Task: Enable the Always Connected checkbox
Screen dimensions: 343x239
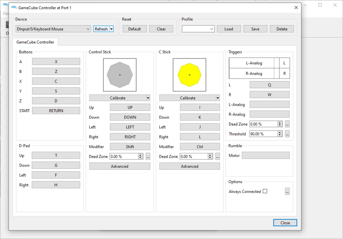Action: click(x=265, y=191)
